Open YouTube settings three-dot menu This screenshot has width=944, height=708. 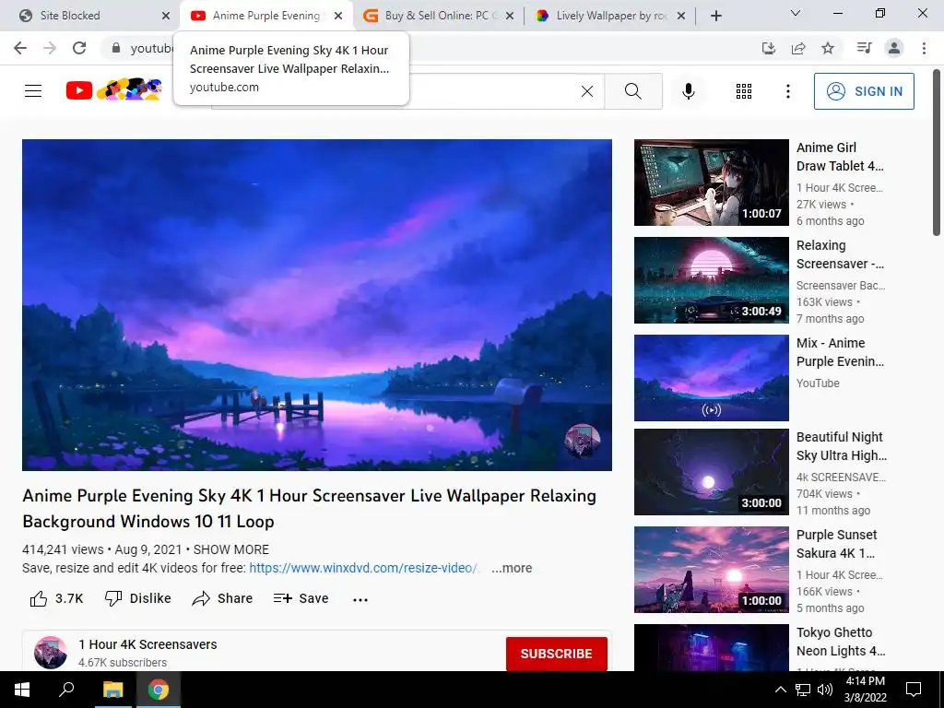787,91
